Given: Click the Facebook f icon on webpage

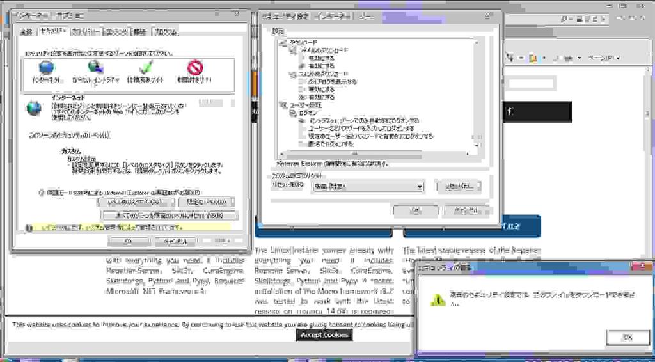Looking at the screenshot, I should pos(510,112).
